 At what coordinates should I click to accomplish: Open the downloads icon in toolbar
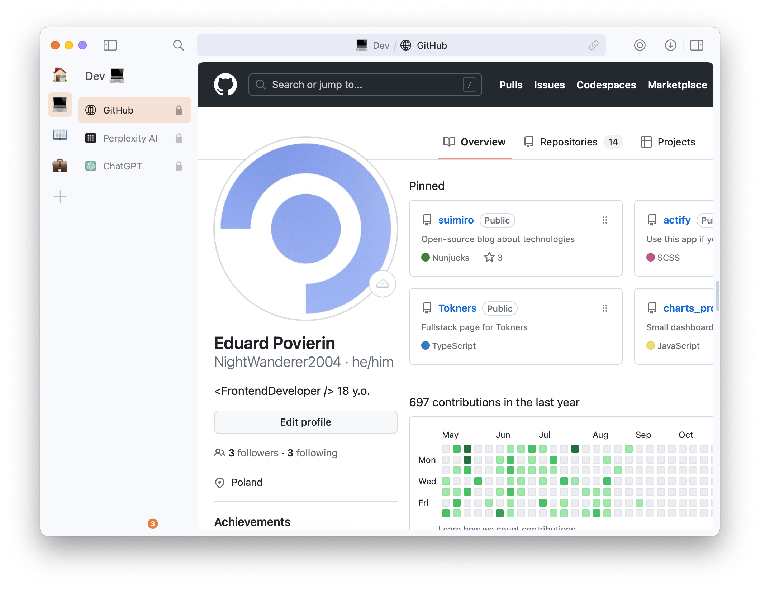pos(670,46)
